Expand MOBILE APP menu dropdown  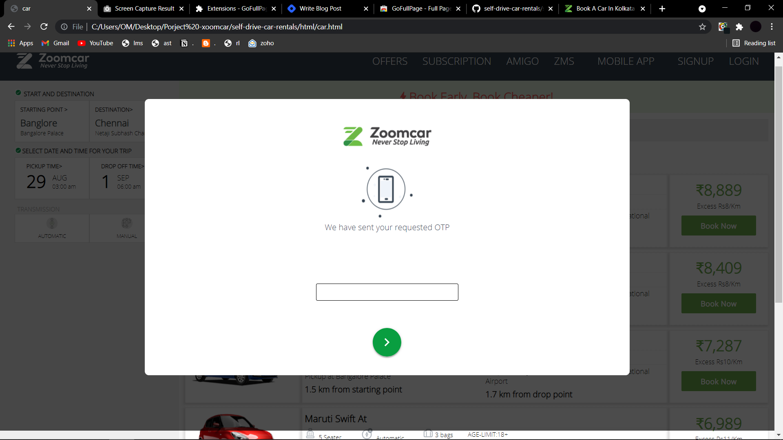(x=626, y=61)
